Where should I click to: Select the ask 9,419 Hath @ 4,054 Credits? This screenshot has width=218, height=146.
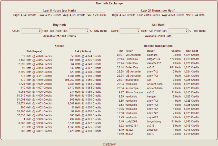pos(84,88)
